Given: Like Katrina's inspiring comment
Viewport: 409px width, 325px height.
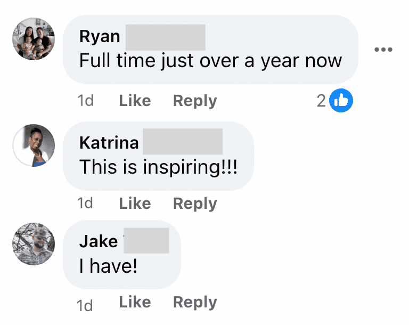Looking at the screenshot, I should [x=135, y=204].
